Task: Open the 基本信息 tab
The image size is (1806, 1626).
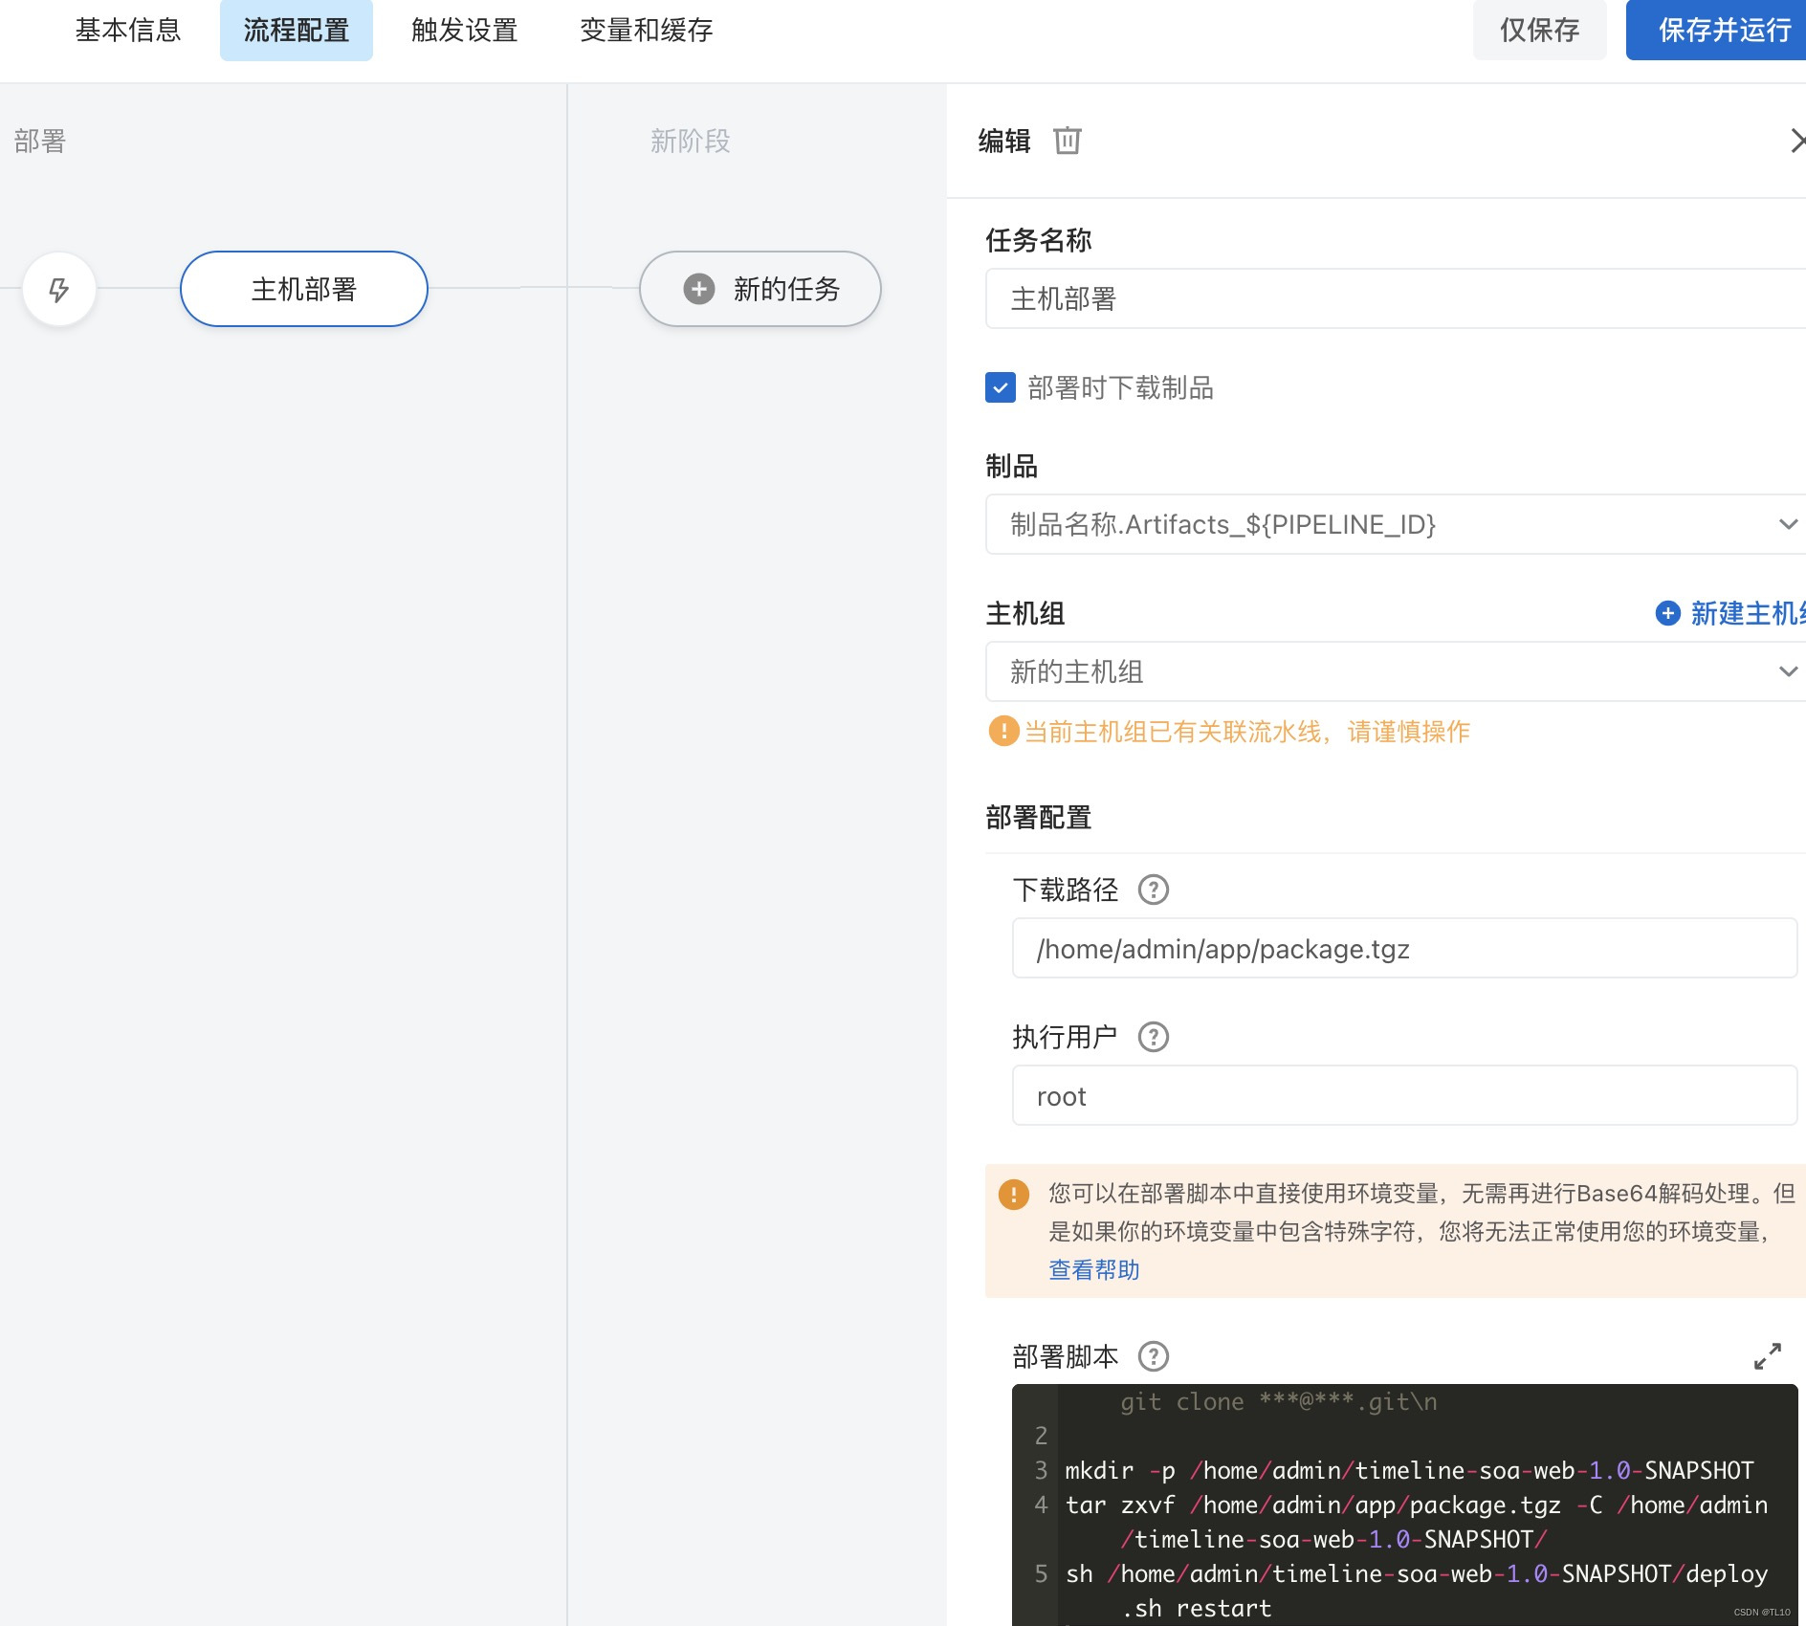Action: tap(128, 31)
